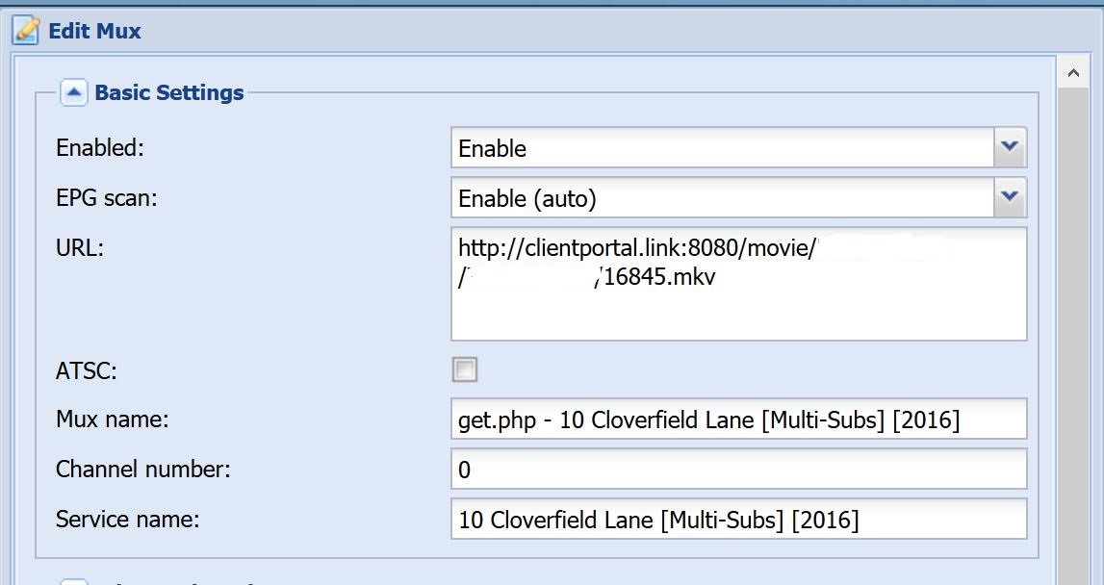This screenshot has height=585, width=1104.
Task: Click the Edit Mux pencil icon
Action: [x=26, y=30]
